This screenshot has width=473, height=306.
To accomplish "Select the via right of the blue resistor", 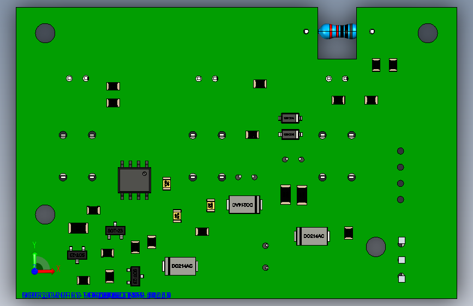I will pyautogui.click(x=372, y=32).
